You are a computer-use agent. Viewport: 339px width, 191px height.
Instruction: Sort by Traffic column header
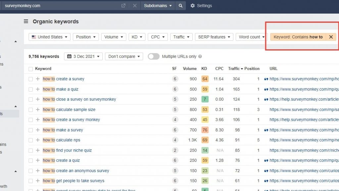coord(235,69)
